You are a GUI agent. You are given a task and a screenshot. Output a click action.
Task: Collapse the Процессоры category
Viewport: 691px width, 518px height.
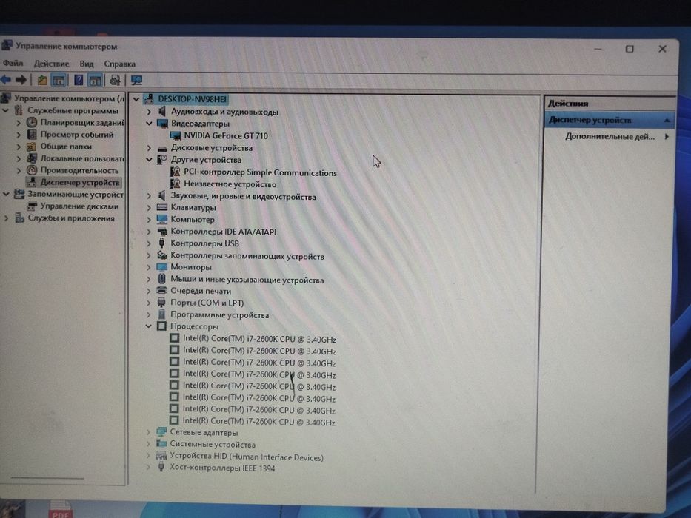point(149,326)
